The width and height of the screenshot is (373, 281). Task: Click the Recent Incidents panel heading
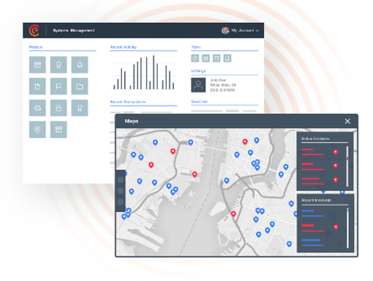pos(316,200)
